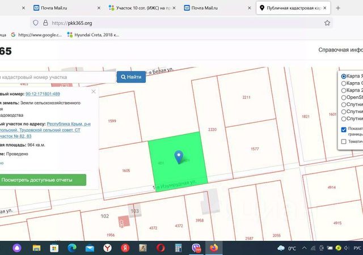Click map parcel labeled 1599

point(112,121)
